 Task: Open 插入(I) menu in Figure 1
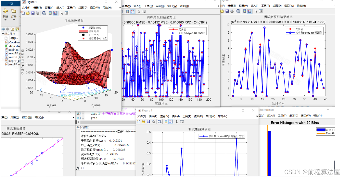click(60, 8)
